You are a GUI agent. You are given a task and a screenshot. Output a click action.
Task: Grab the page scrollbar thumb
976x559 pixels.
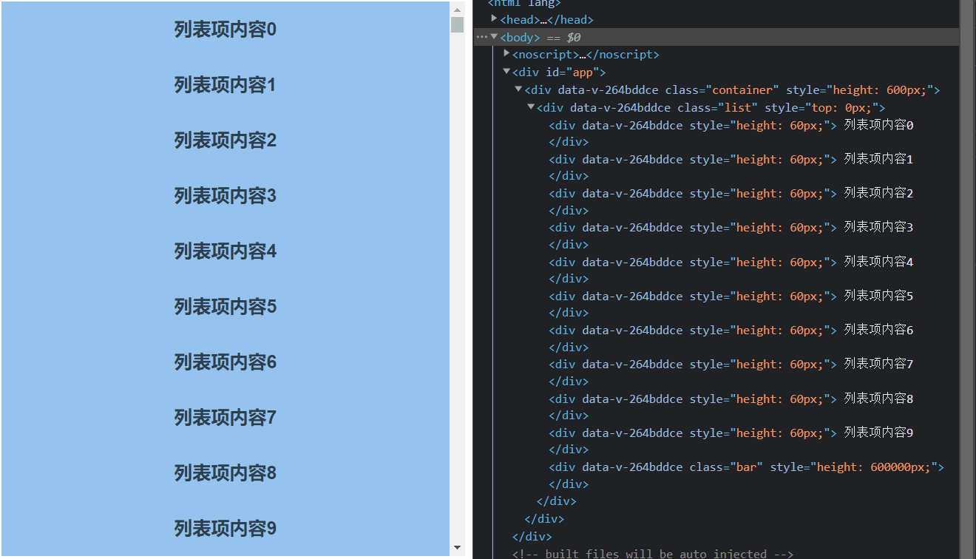[457, 25]
